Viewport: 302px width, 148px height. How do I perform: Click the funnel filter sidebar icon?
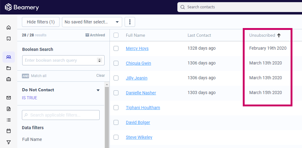8,142
